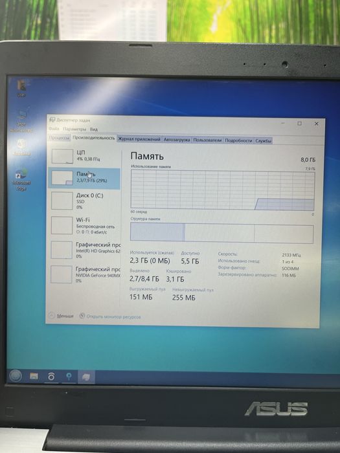Click the 151 МБ paged pool value
The width and height of the screenshot is (340, 453).
(141, 297)
